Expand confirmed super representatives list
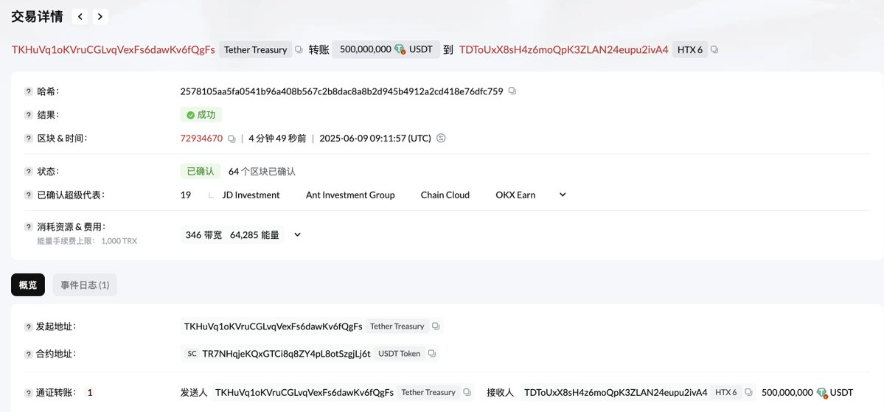 coord(562,195)
